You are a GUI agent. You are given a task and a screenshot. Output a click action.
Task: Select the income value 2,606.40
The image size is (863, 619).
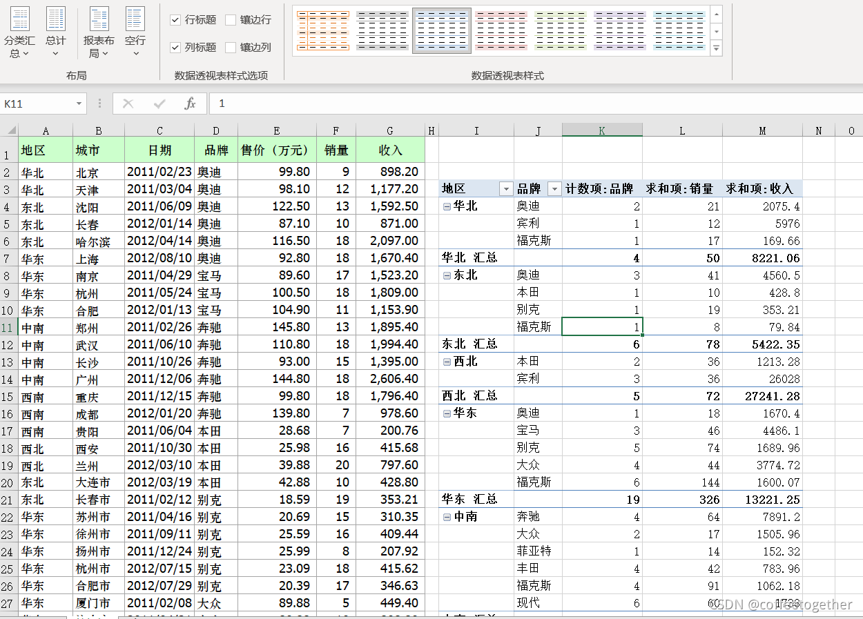point(390,379)
